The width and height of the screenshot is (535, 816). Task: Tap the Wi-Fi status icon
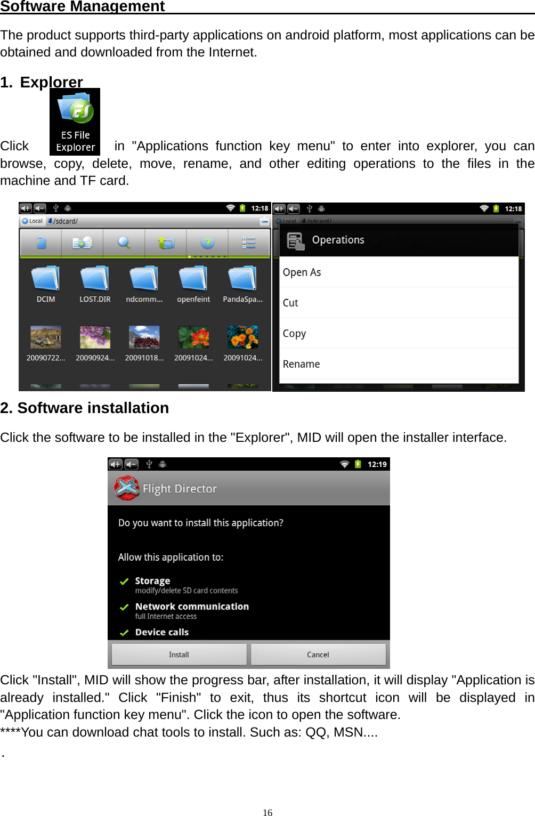click(230, 208)
